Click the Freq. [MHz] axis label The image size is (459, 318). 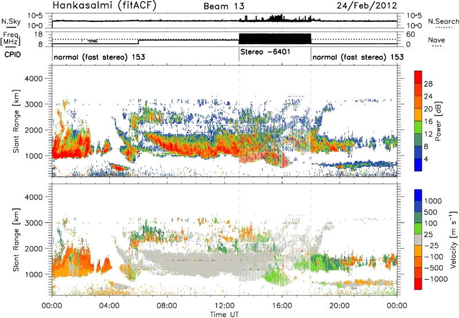[11, 39]
